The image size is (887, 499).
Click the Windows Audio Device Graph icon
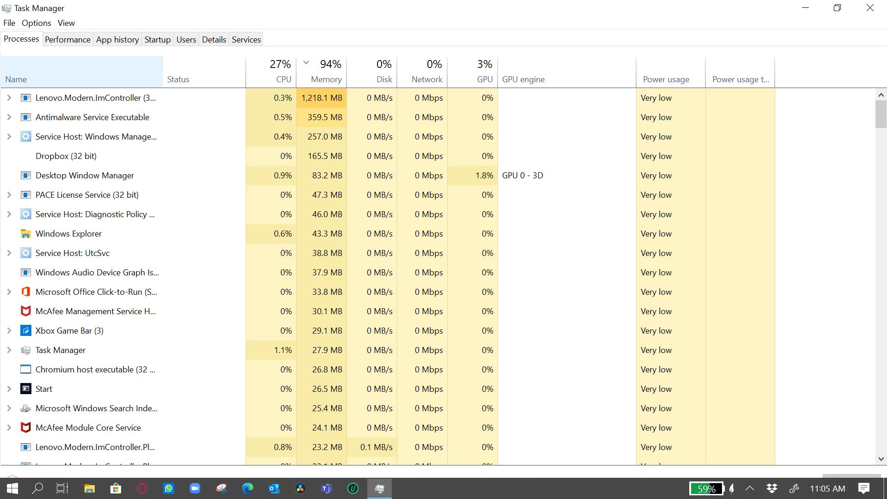tap(26, 273)
